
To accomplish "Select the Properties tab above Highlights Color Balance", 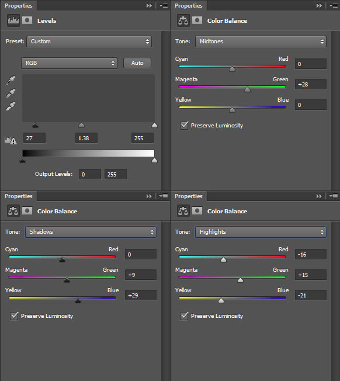I will 189,196.
